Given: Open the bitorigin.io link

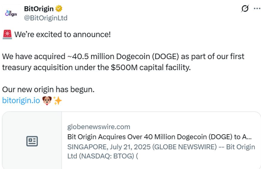Looking at the screenshot, I should pos(21,101).
